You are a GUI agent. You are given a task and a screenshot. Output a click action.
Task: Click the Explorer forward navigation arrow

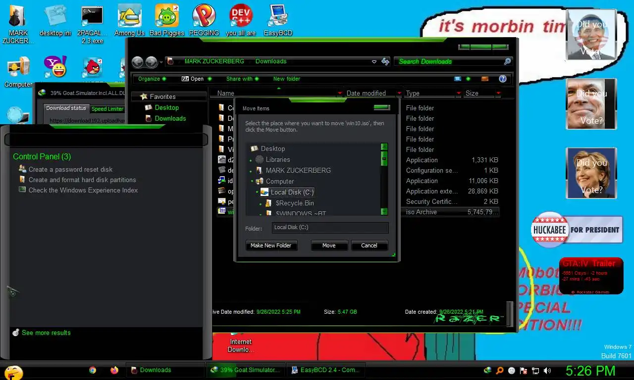(x=152, y=62)
